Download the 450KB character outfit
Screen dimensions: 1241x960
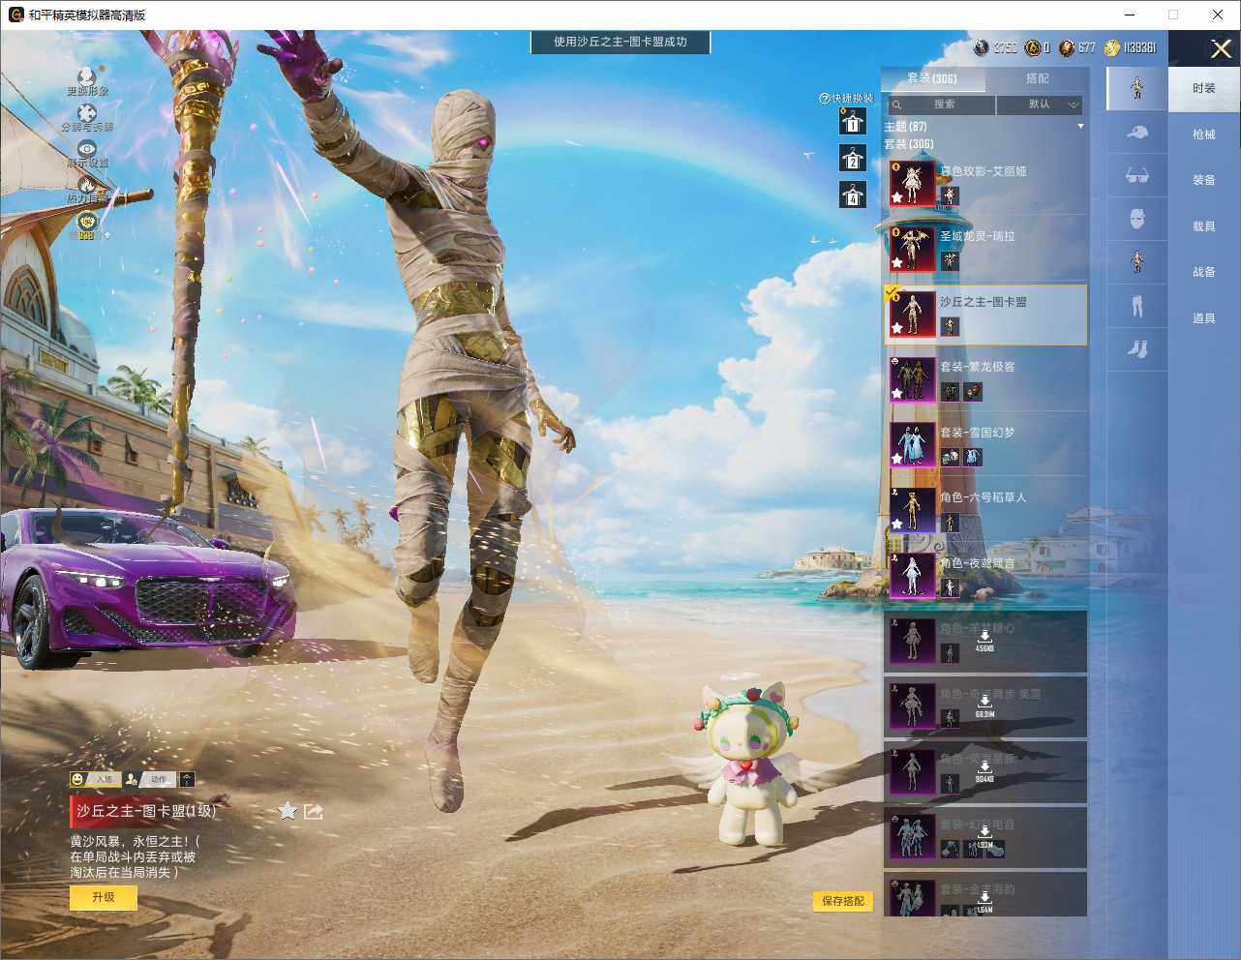[x=984, y=640]
